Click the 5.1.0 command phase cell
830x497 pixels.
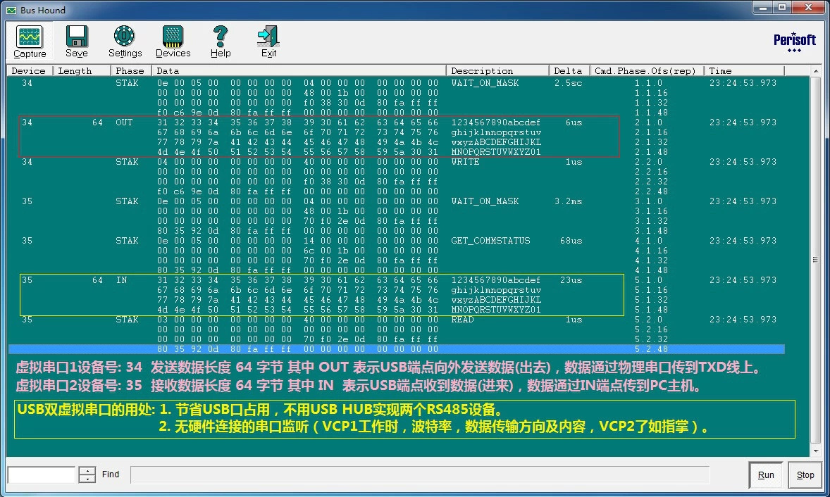tap(648, 280)
